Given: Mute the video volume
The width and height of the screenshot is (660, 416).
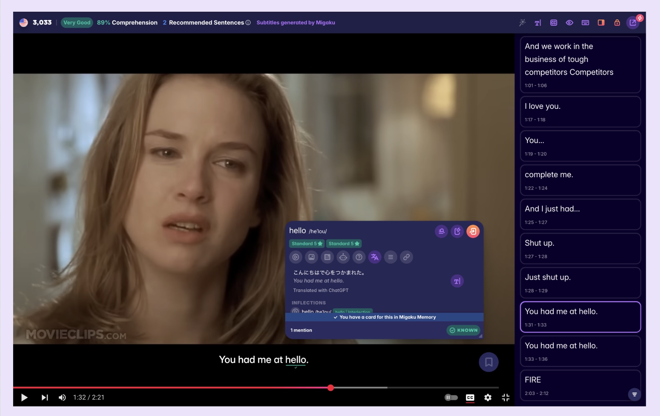Looking at the screenshot, I should (62, 398).
